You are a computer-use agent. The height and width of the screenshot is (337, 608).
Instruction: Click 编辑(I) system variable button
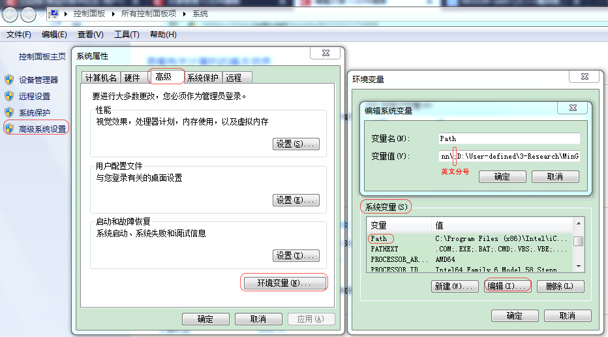click(x=508, y=287)
